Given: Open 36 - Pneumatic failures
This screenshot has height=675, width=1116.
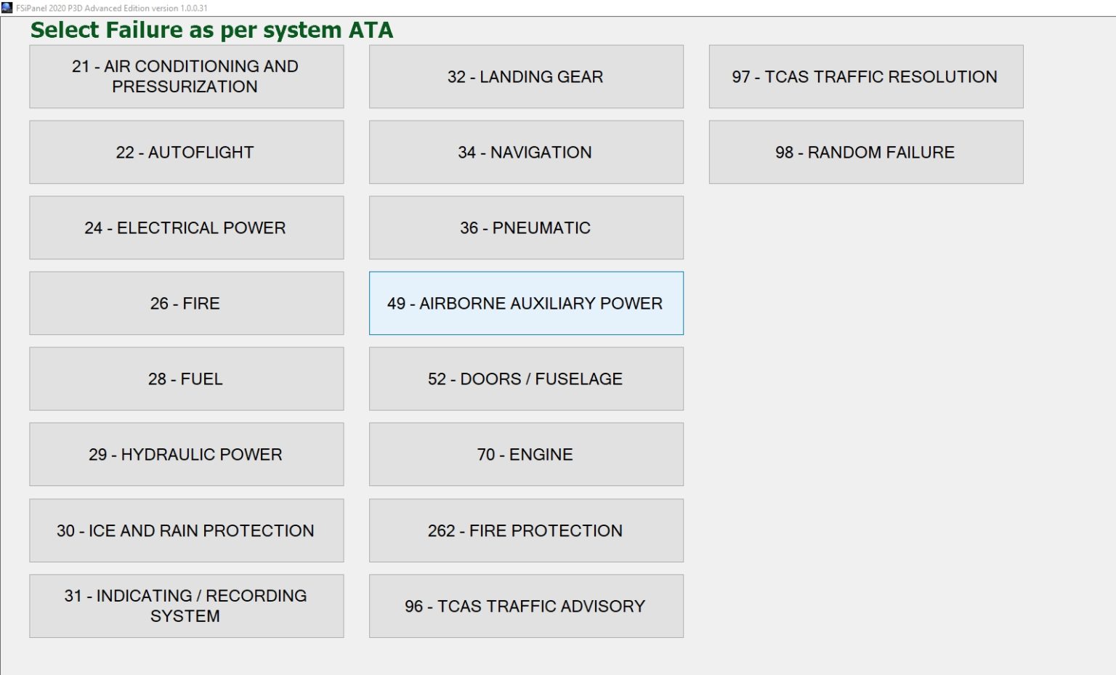Looking at the screenshot, I should click(x=526, y=227).
